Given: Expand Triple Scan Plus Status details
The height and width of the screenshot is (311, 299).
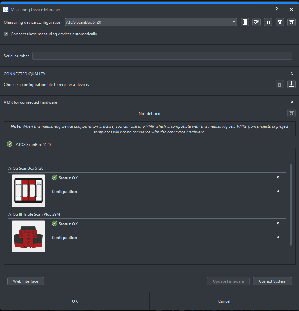Looking at the screenshot, I should pyautogui.click(x=278, y=223).
